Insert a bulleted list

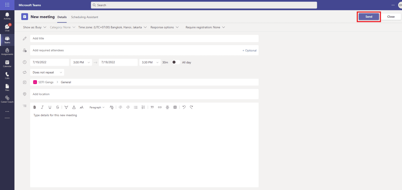click(136, 107)
